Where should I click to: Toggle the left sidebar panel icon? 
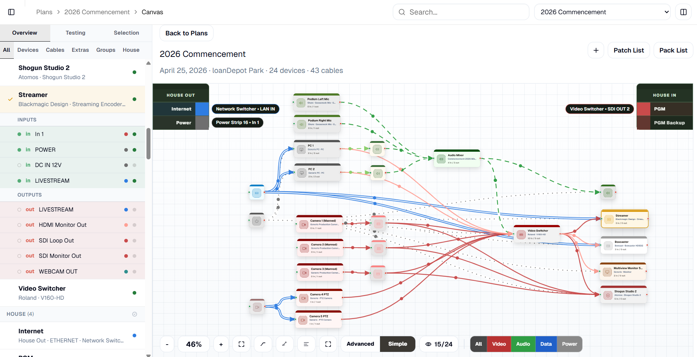pyautogui.click(x=11, y=12)
